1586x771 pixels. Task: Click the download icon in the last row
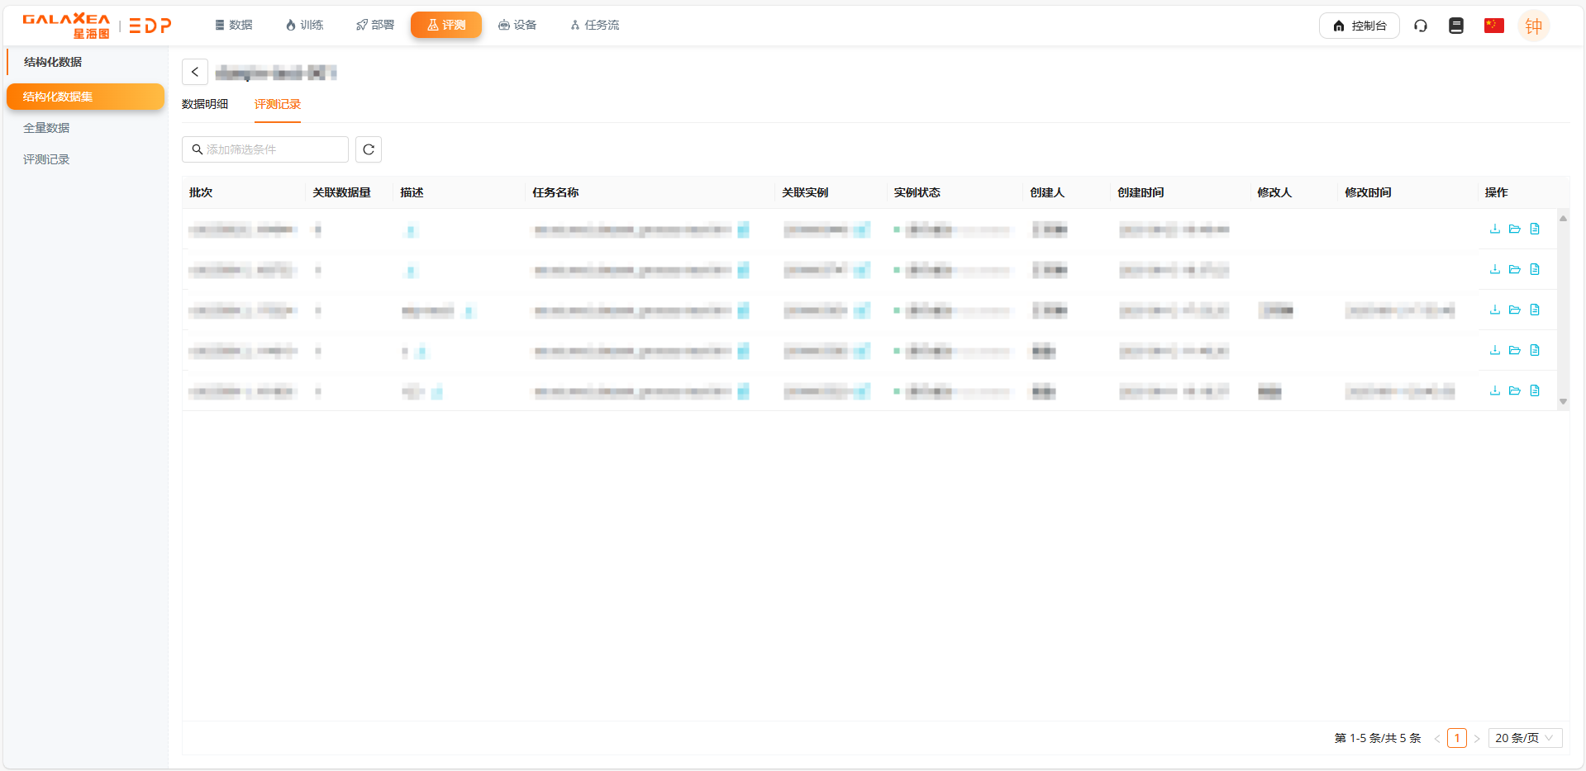click(1494, 390)
